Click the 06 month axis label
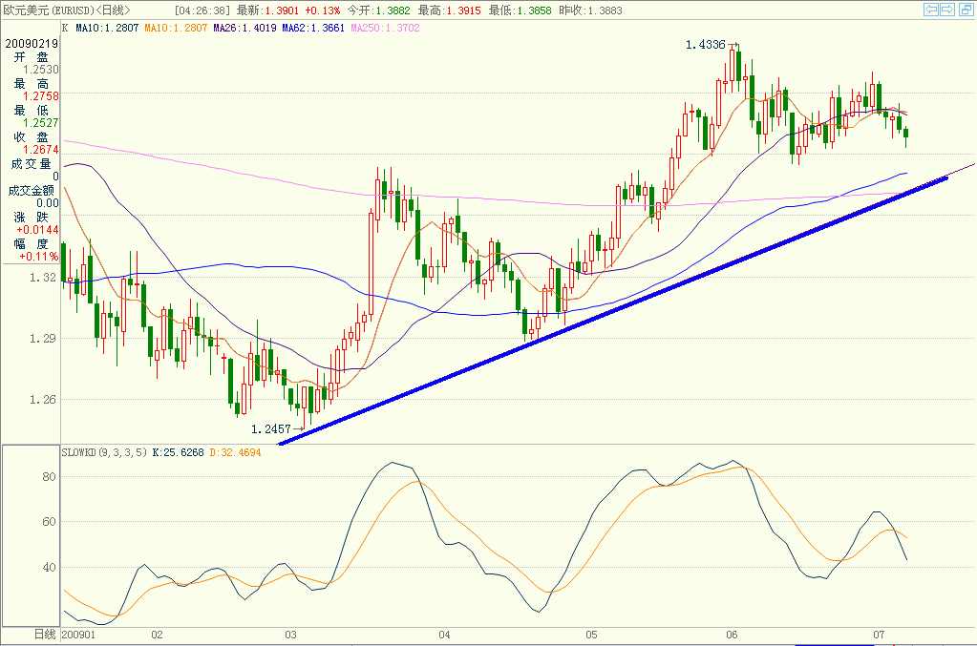This screenshot has height=646, width=977. [x=732, y=635]
